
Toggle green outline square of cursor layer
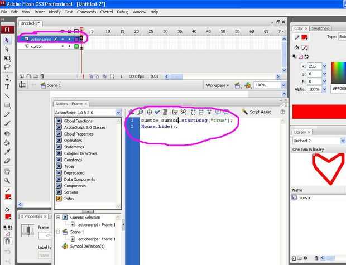(76, 46)
